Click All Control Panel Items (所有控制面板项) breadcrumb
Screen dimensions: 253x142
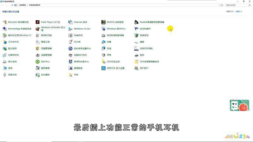[x=34, y=5]
